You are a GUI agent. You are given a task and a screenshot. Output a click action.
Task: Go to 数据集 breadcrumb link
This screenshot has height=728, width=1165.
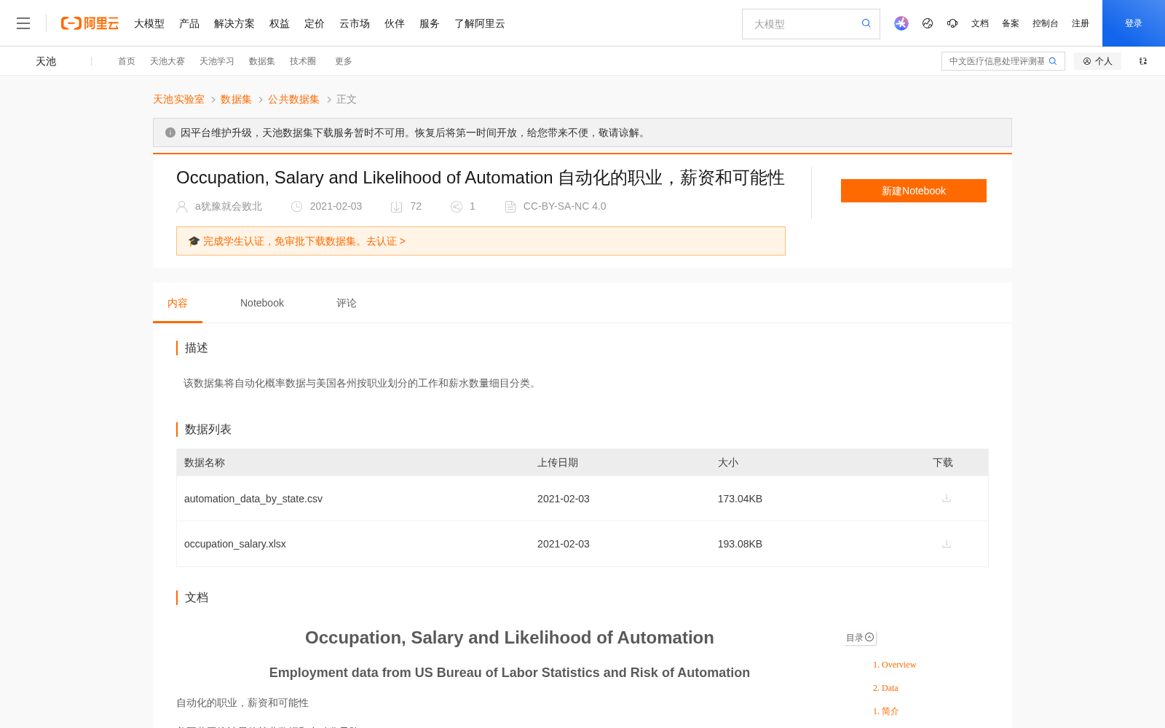click(x=236, y=99)
